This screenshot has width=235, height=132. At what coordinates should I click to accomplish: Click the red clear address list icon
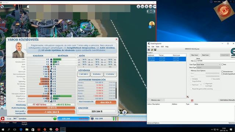pyautogui.click(x=192, y=100)
